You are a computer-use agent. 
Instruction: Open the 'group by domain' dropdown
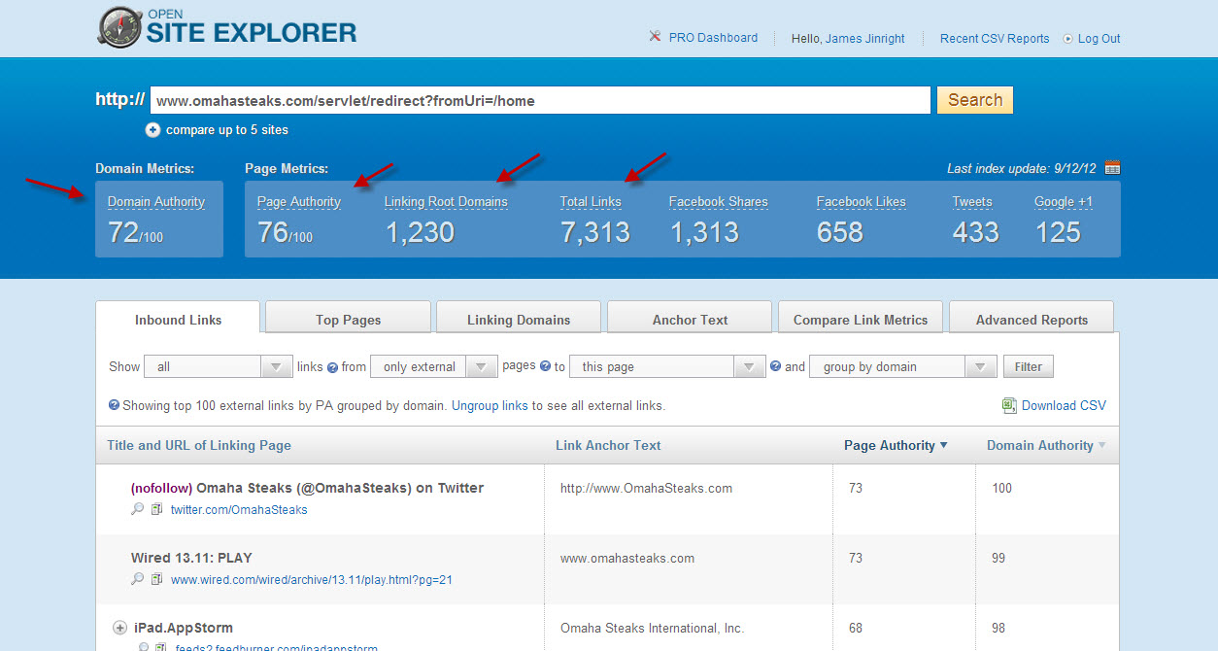[x=902, y=366]
